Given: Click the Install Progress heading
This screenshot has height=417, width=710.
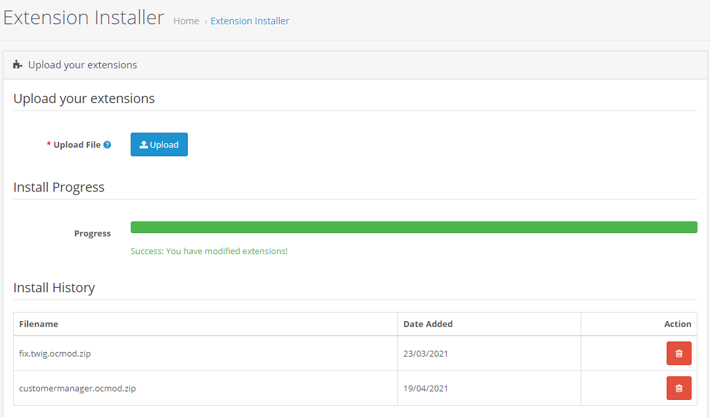Looking at the screenshot, I should [x=59, y=187].
